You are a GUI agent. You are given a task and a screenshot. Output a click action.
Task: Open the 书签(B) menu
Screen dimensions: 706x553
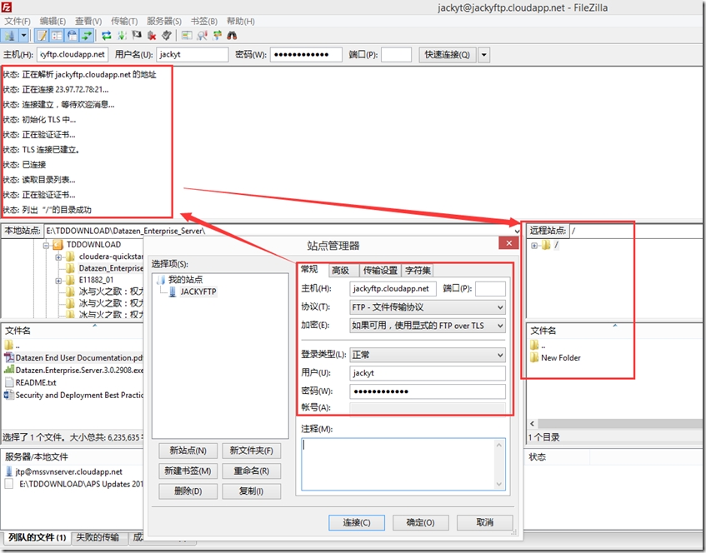[x=204, y=21]
